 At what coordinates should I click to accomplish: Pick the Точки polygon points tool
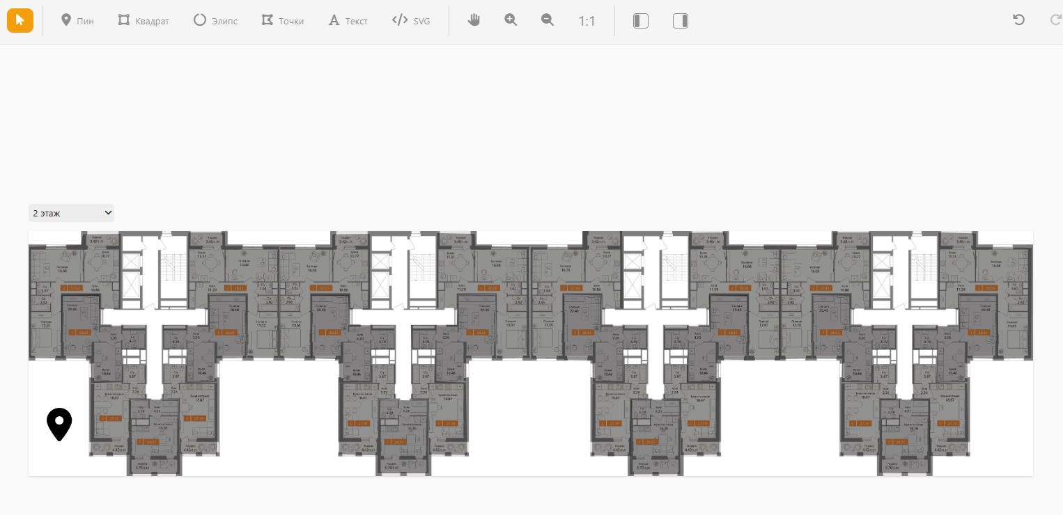282,21
